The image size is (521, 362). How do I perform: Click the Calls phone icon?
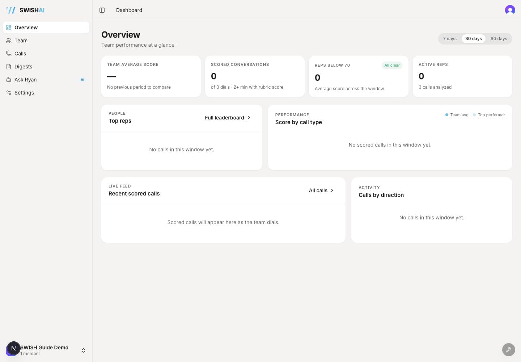pyautogui.click(x=9, y=54)
